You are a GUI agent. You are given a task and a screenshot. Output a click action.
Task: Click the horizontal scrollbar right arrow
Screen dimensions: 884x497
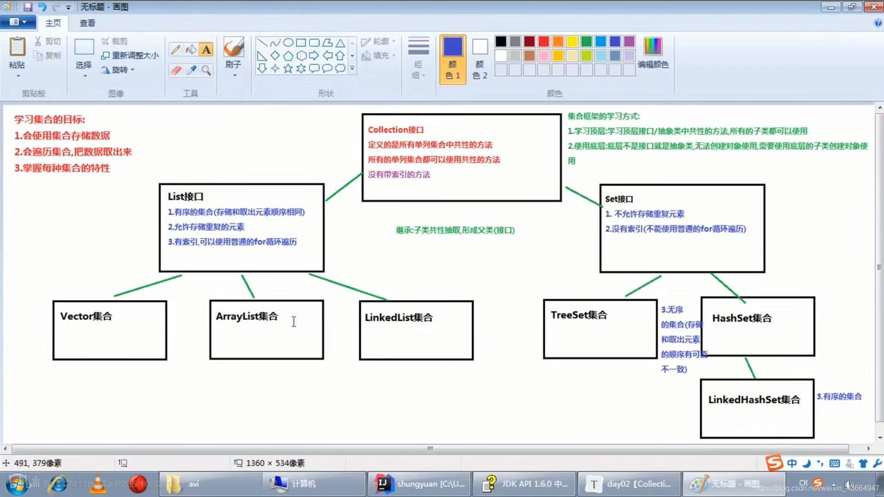click(x=868, y=449)
